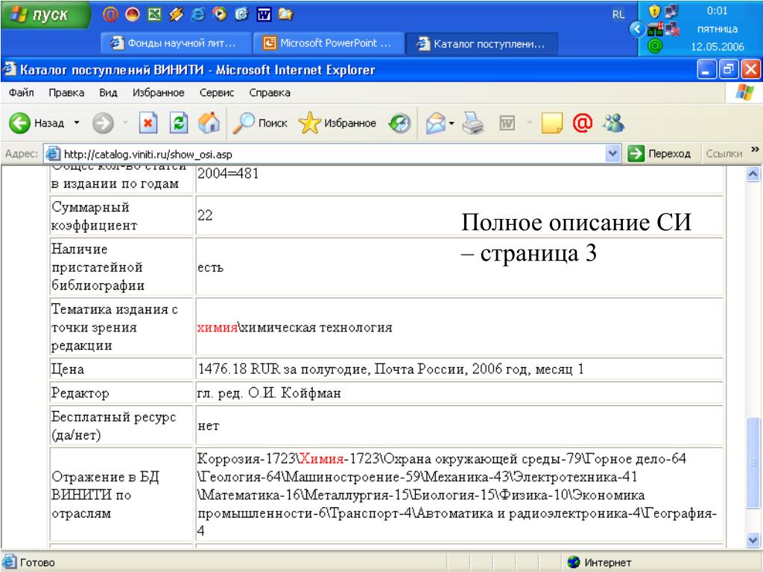Open Forward button dropdown arrow
Screen dimensions: 763x572
coord(125,123)
